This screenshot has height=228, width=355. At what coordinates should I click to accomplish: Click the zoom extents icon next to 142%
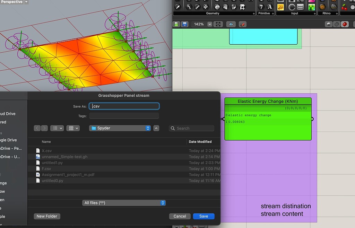pos(218,24)
